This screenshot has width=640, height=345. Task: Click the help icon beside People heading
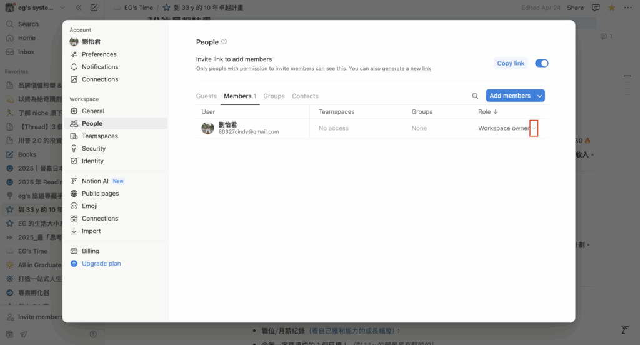click(224, 42)
